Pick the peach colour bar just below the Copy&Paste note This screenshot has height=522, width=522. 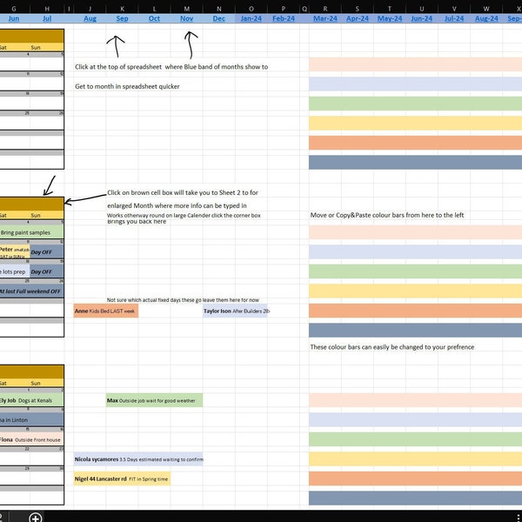pos(416,232)
